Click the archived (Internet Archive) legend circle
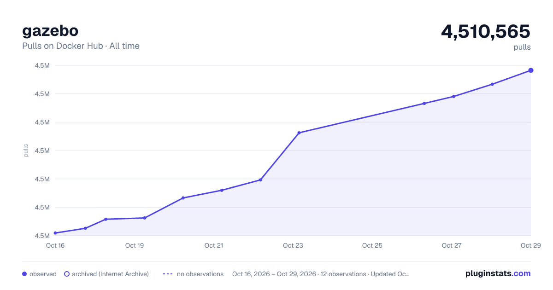Image resolution: width=553 pixels, height=290 pixels. [67, 274]
